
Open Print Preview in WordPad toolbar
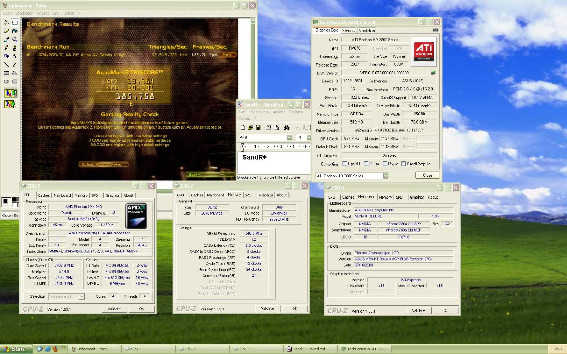(276, 127)
